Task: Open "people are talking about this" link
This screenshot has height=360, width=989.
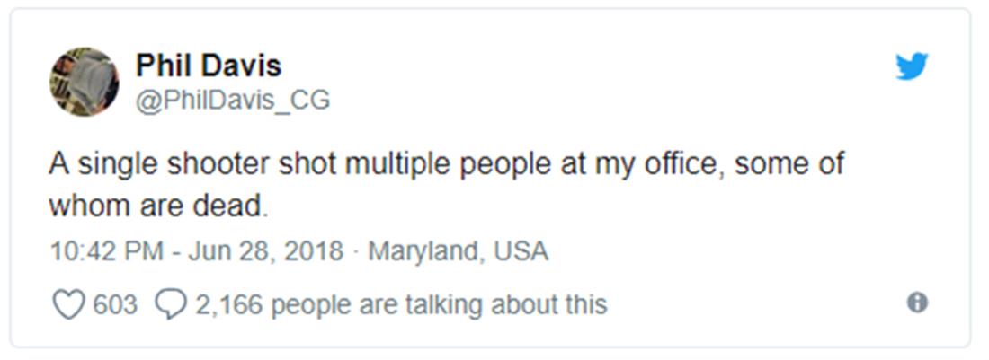Action: (439, 305)
